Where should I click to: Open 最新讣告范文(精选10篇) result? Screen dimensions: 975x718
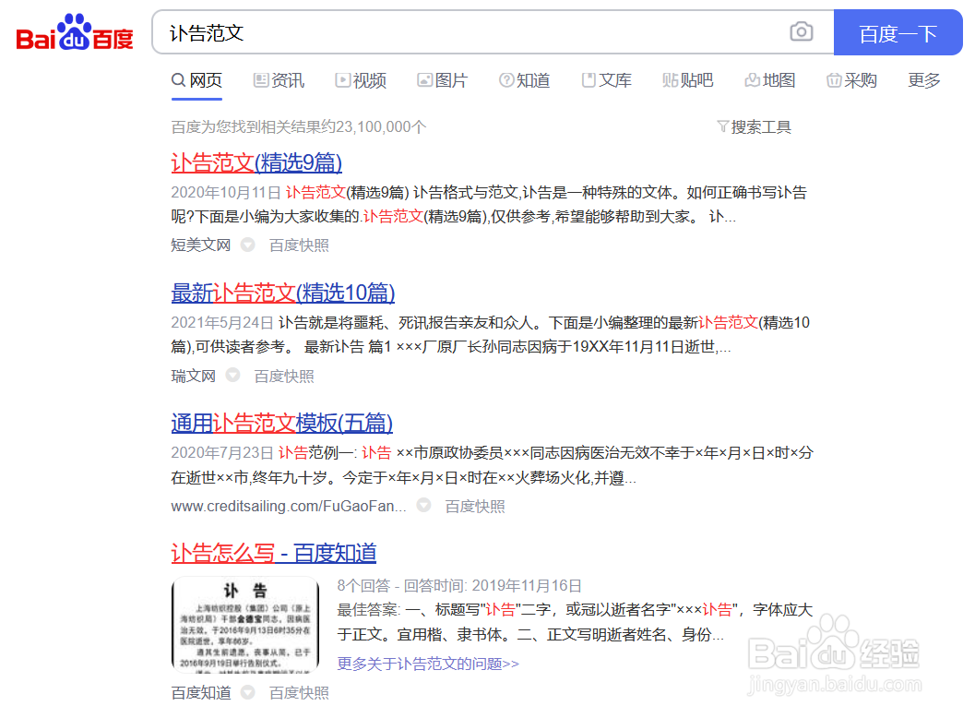click(282, 293)
